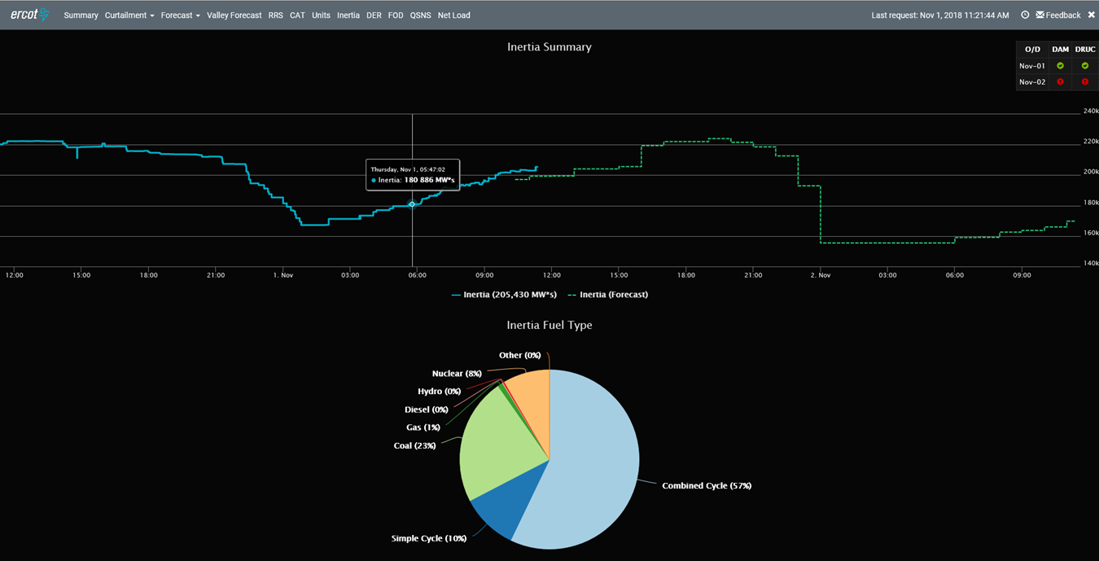This screenshot has height=561, width=1099.
Task: Click the red alert icon for Nov-02 DRUC
Action: tap(1085, 81)
